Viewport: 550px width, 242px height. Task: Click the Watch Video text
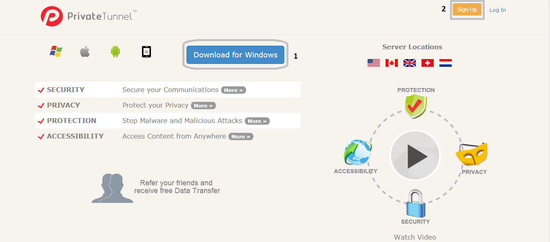(x=415, y=237)
